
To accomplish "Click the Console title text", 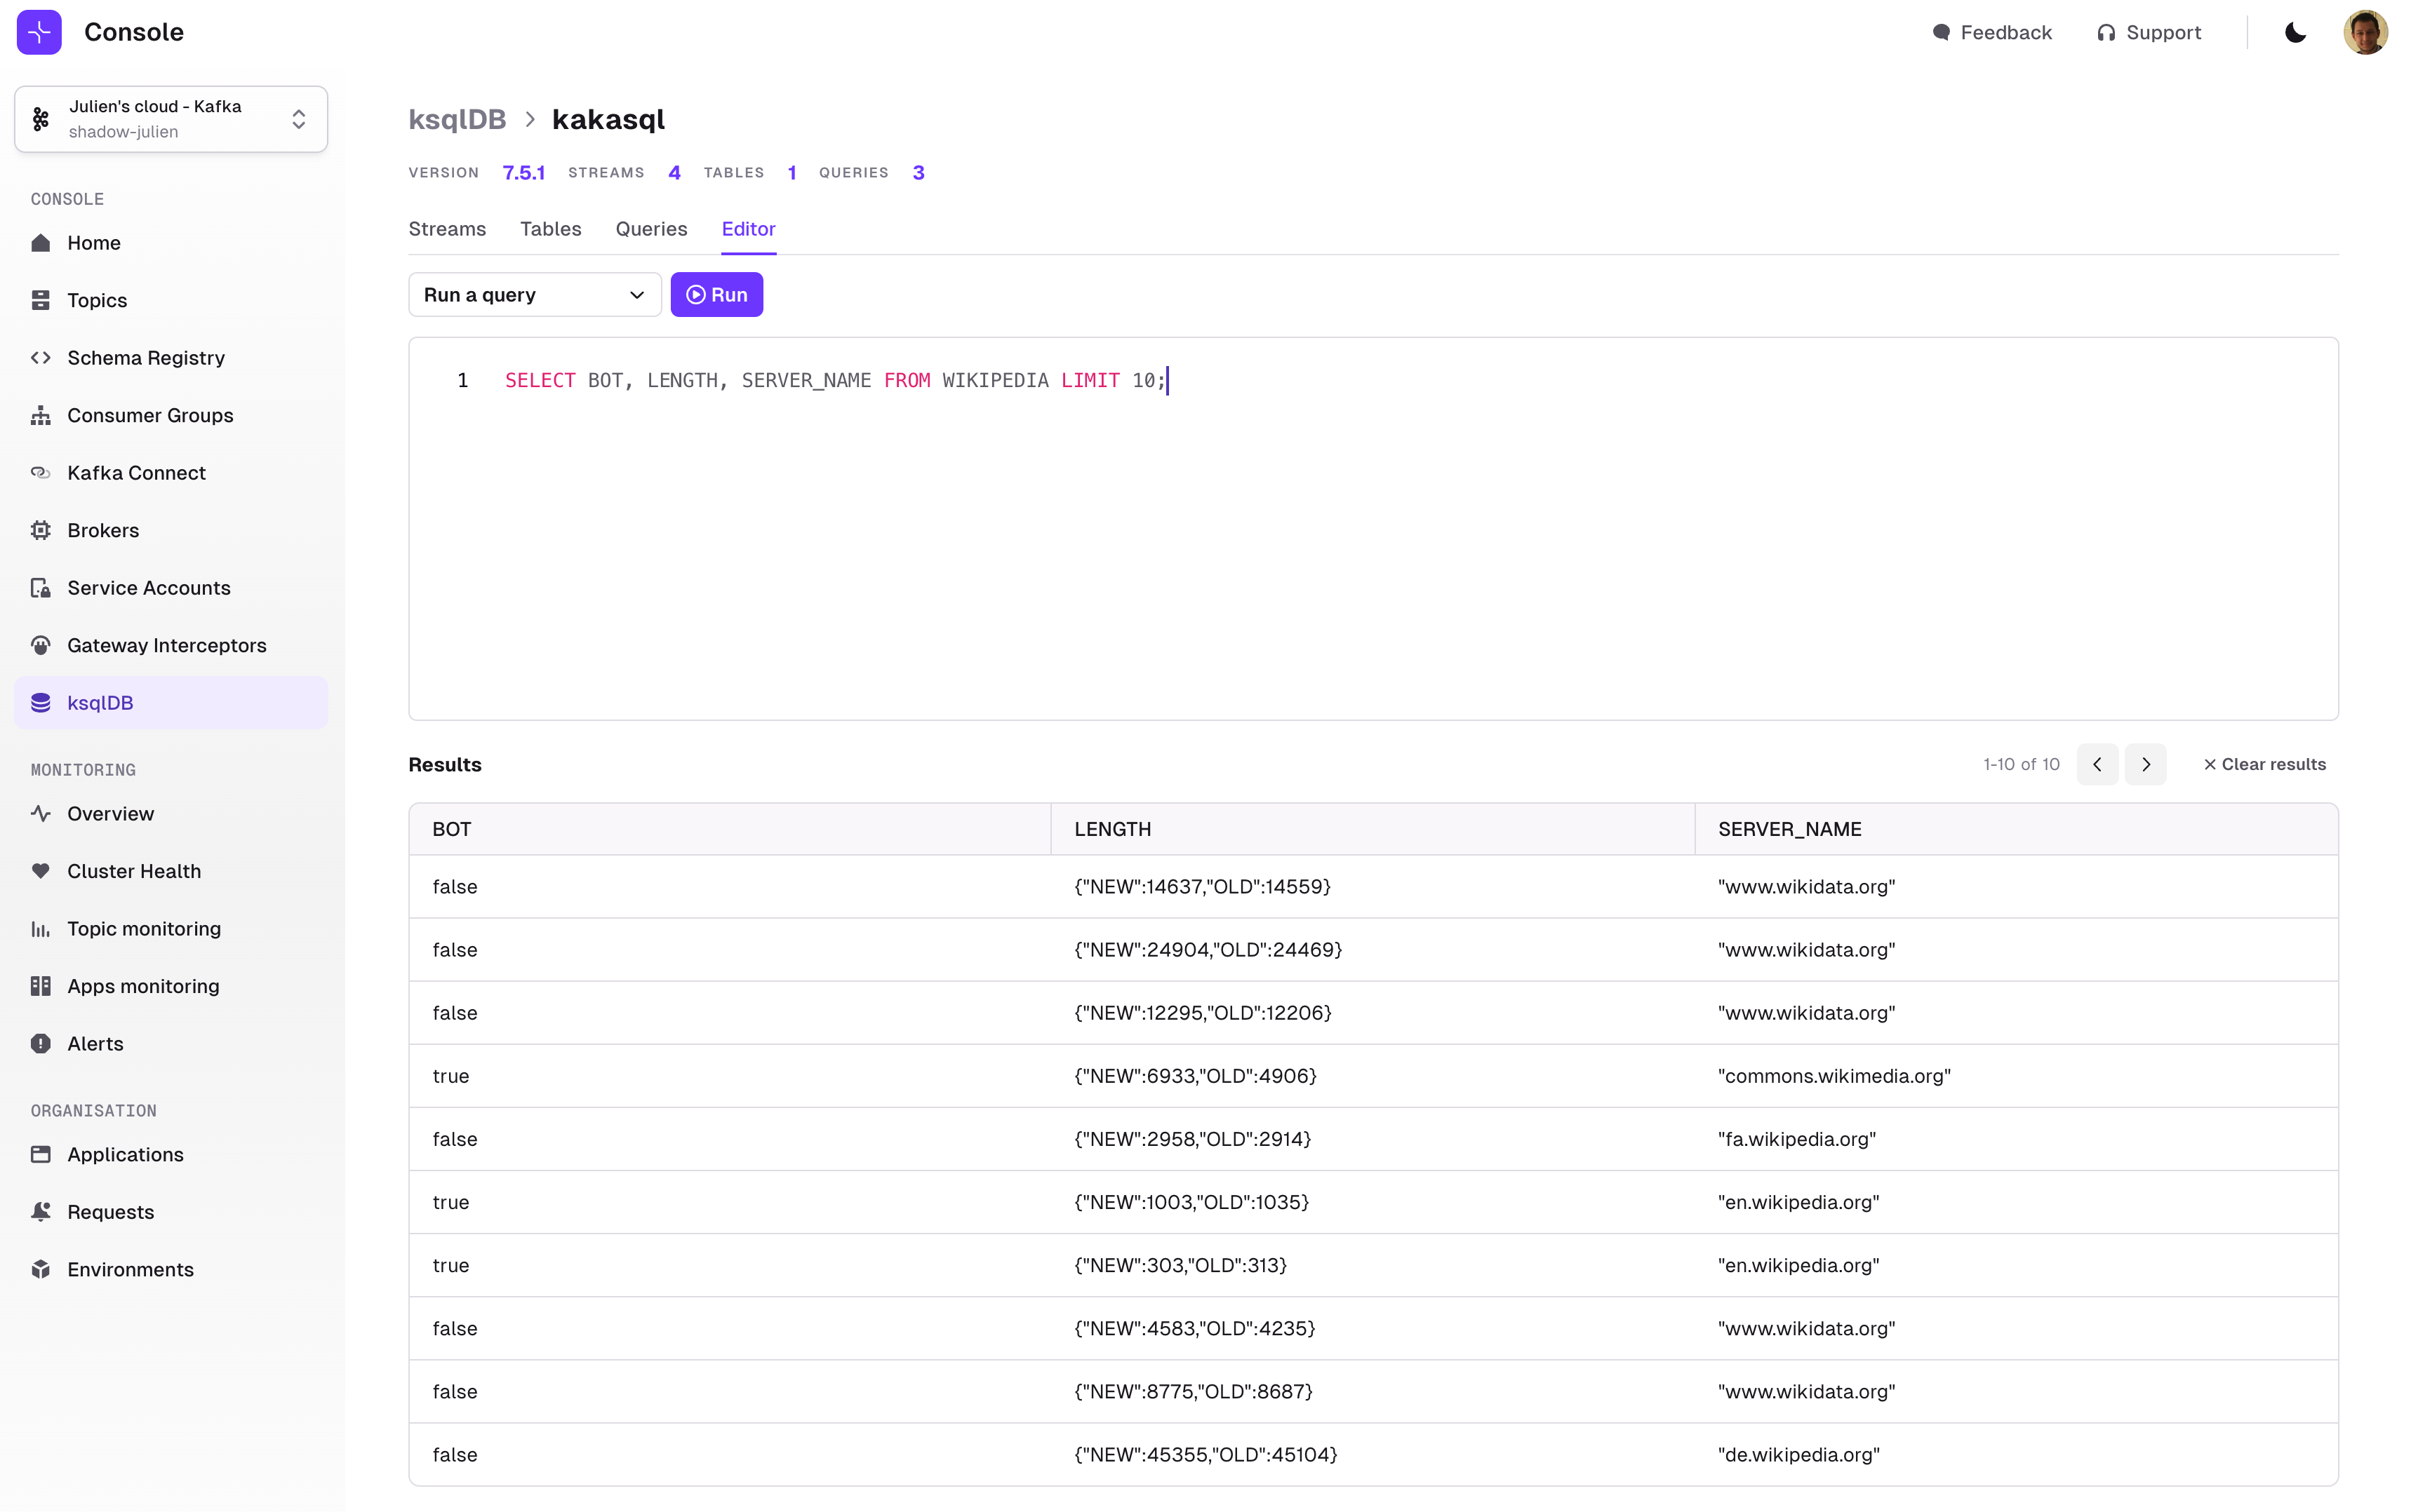I will 134,32.
